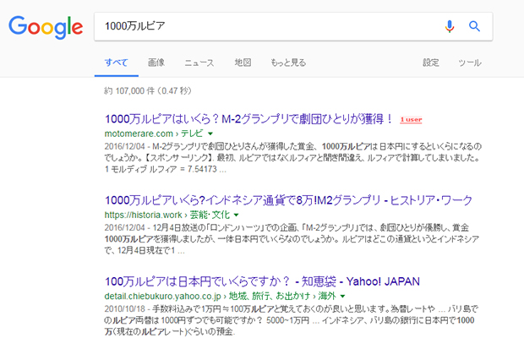
Task: Click the 2016/12/04 snippet of the motomerare result
Action: 293,158
